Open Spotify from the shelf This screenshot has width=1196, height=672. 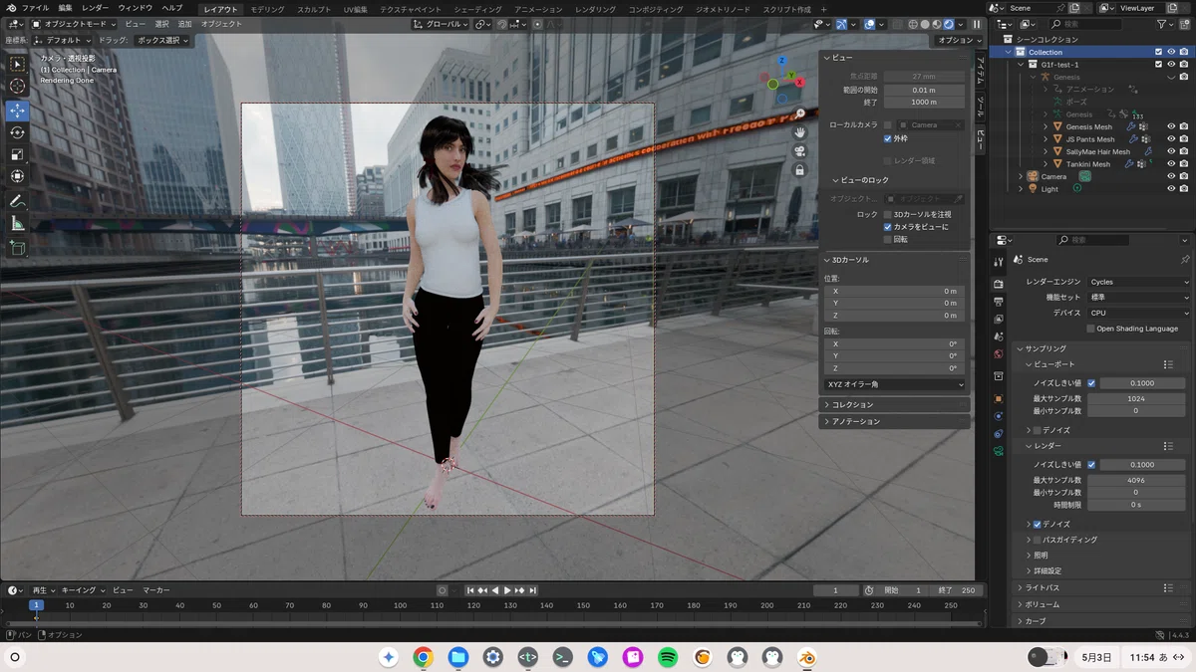tap(668, 657)
